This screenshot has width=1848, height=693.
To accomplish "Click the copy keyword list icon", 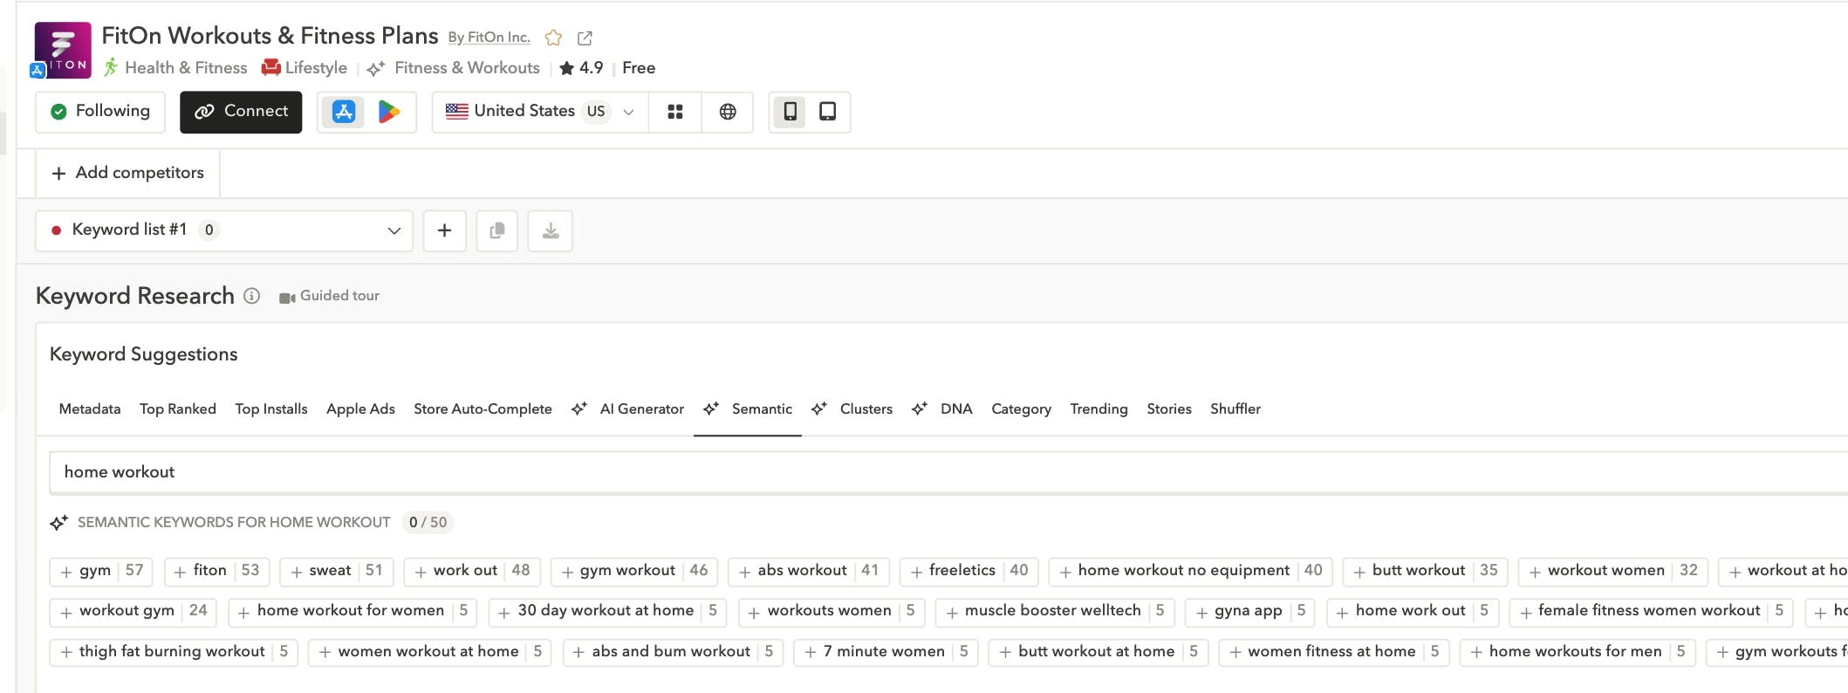I will pos(497,230).
